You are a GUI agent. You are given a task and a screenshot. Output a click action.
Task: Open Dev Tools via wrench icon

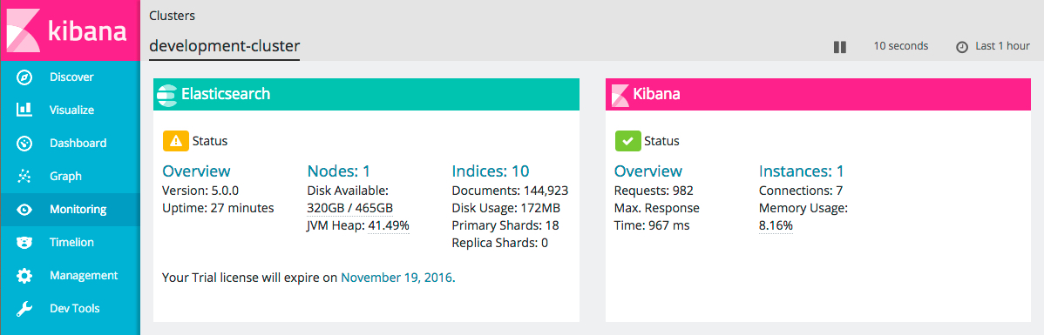tap(24, 308)
